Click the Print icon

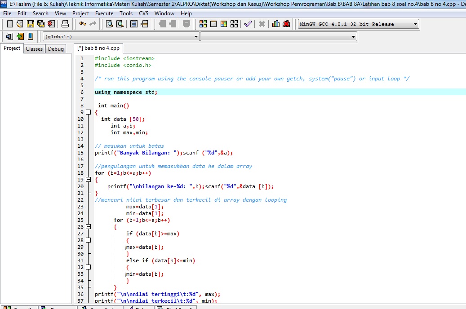pos(65,24)
